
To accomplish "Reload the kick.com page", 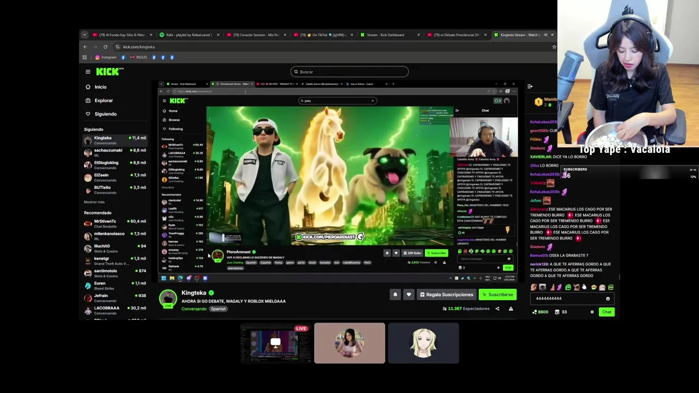I will pyautogui.click(x=105, y=47).
